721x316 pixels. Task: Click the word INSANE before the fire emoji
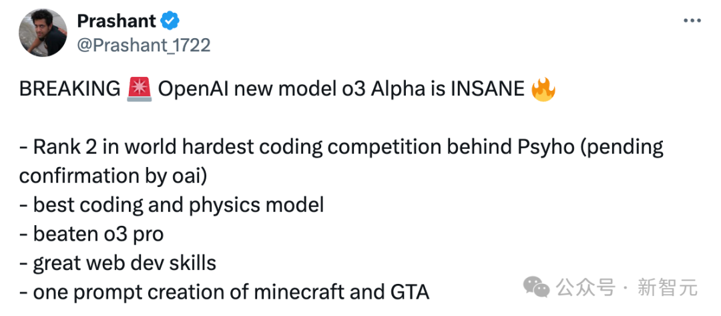pos(488,90)
